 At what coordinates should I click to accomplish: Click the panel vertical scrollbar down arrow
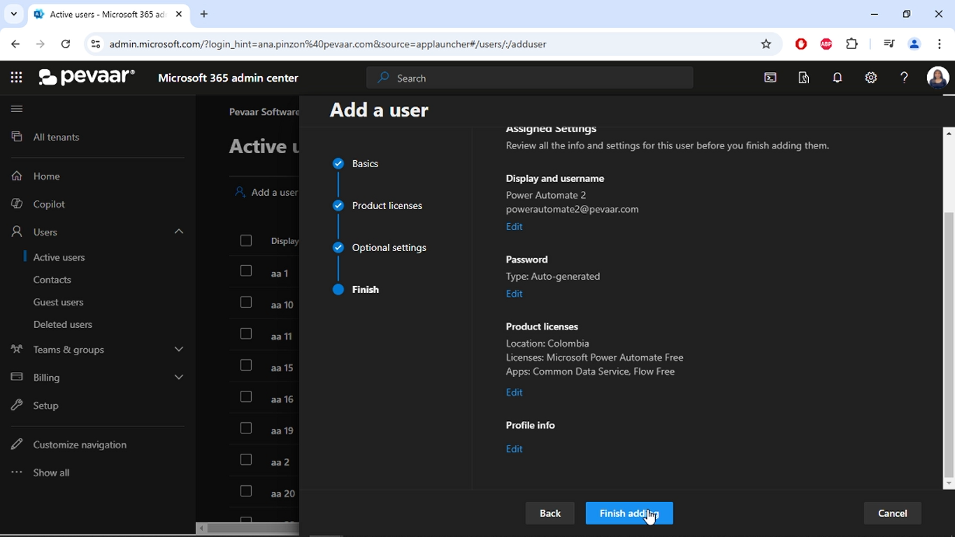[x=949, y=483]
